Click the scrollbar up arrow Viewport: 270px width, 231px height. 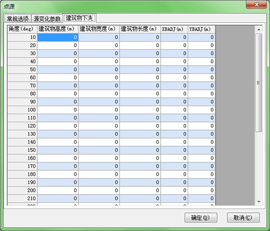pos(259,30)
